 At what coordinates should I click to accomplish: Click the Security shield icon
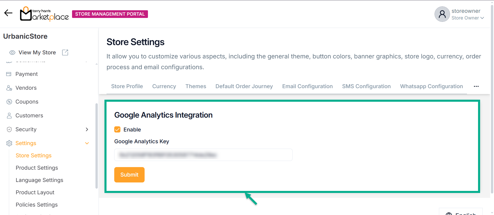click(9, 129)
